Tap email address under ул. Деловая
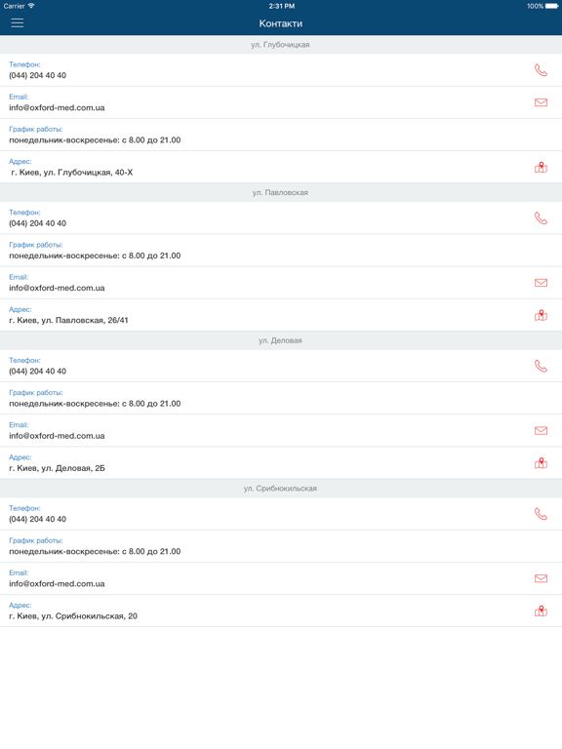562x749 pixels. pos(57,436)
